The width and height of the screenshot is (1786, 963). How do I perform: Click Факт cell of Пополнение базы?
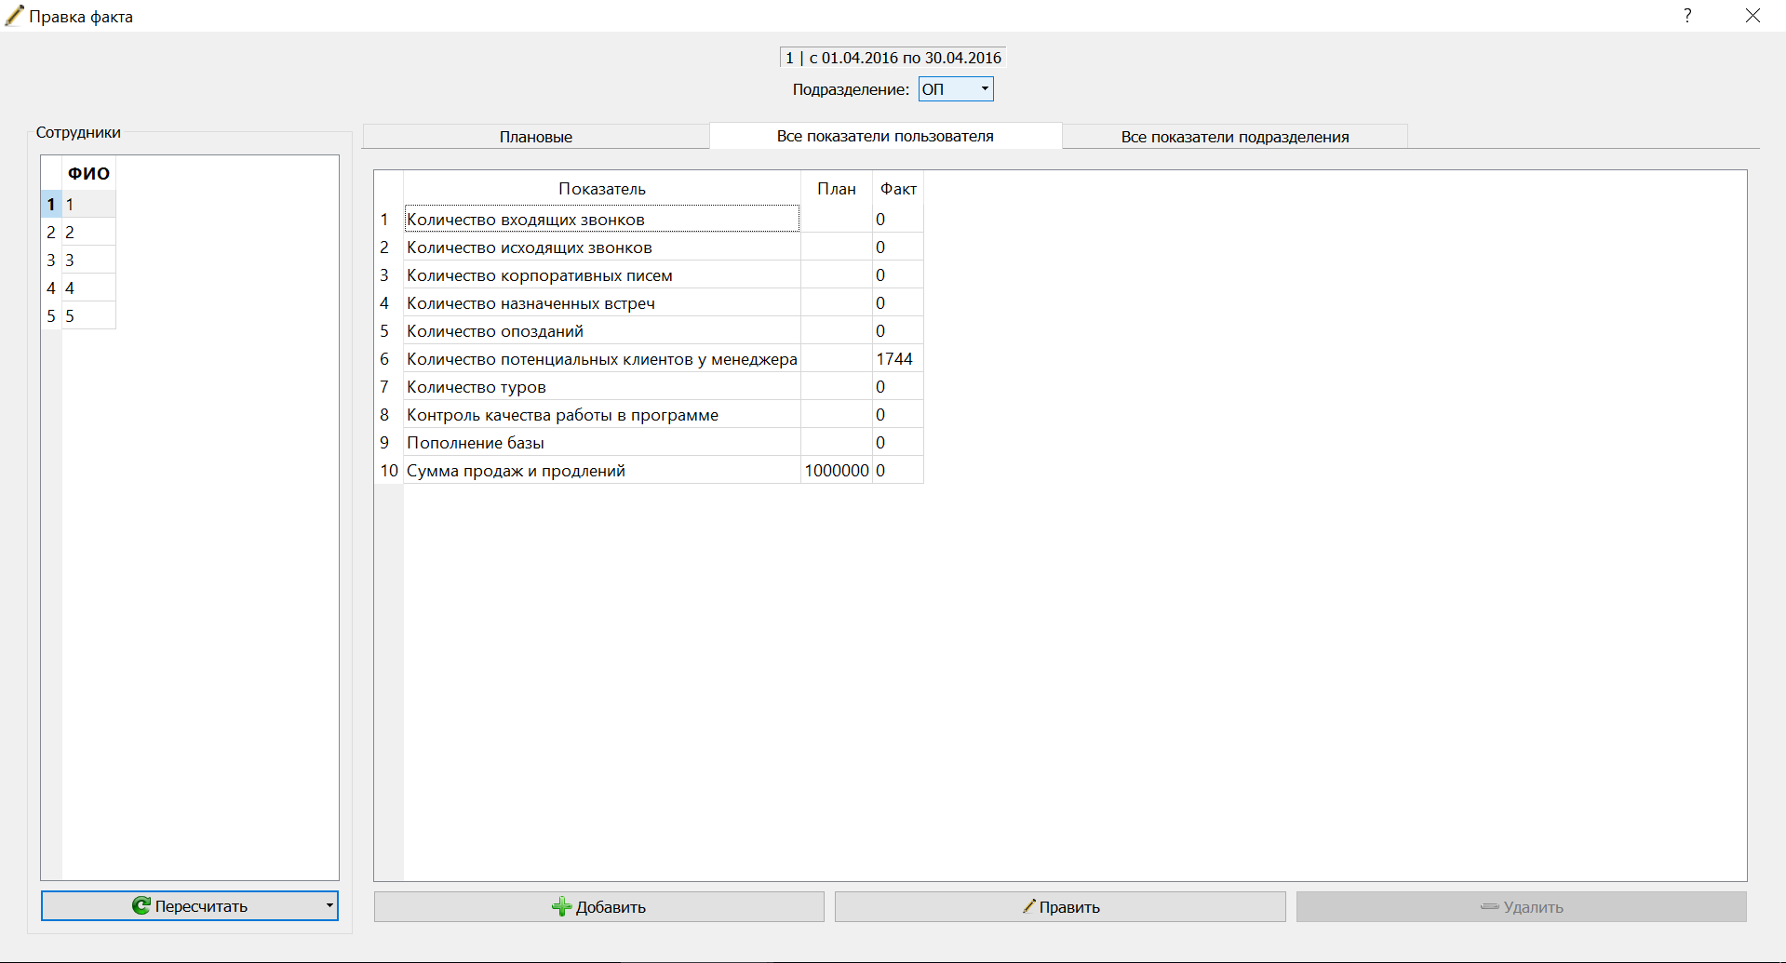(x=898, y=443)
